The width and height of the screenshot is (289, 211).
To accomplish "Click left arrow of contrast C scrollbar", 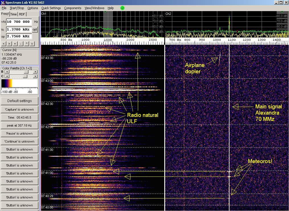I will pos(6,76).
